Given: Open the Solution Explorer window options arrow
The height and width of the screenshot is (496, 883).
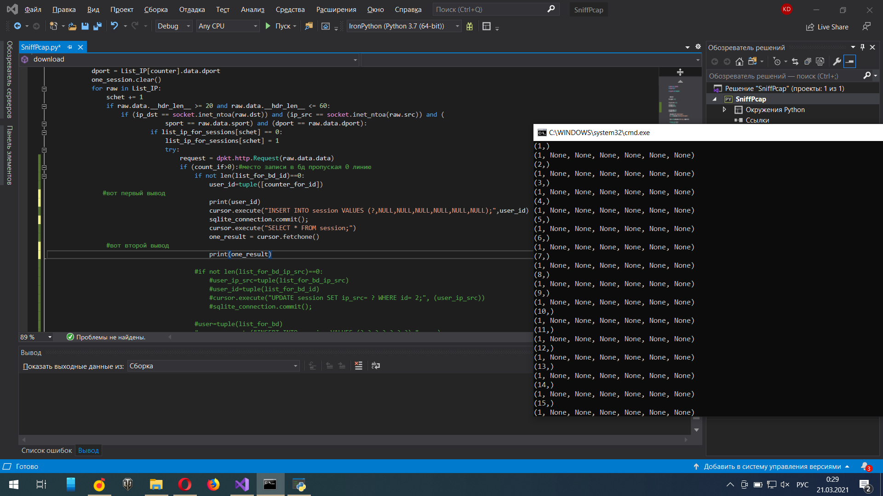Looking at the screenshot, I should pyautogui.click(x=853, y=47).
